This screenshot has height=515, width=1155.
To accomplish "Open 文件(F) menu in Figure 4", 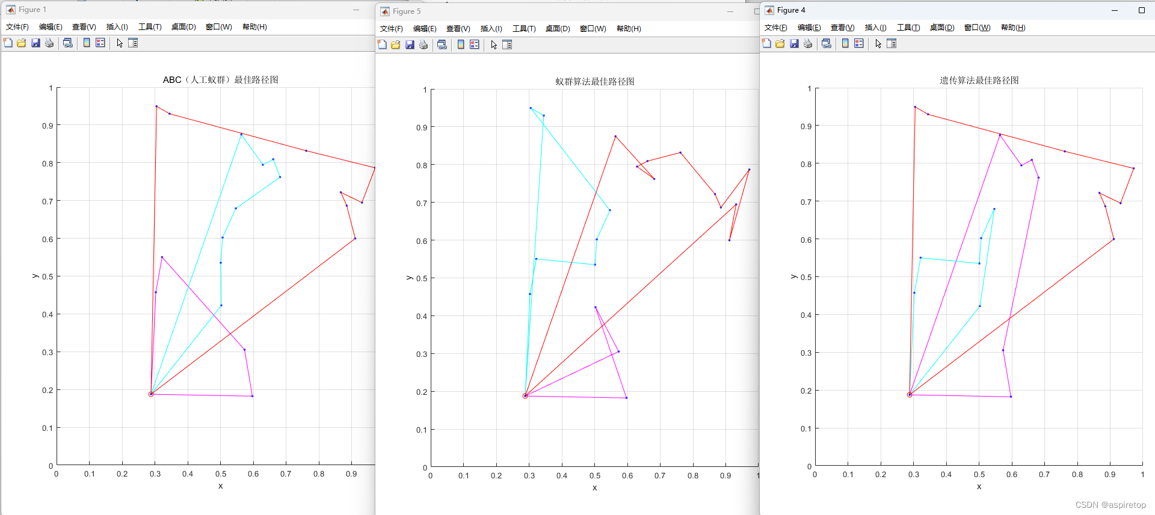I will pos(776,28).
